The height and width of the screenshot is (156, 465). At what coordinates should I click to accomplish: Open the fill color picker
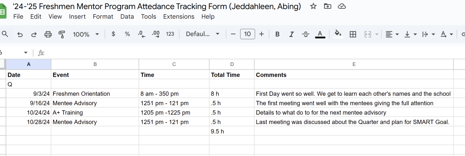tap(338, 34)
